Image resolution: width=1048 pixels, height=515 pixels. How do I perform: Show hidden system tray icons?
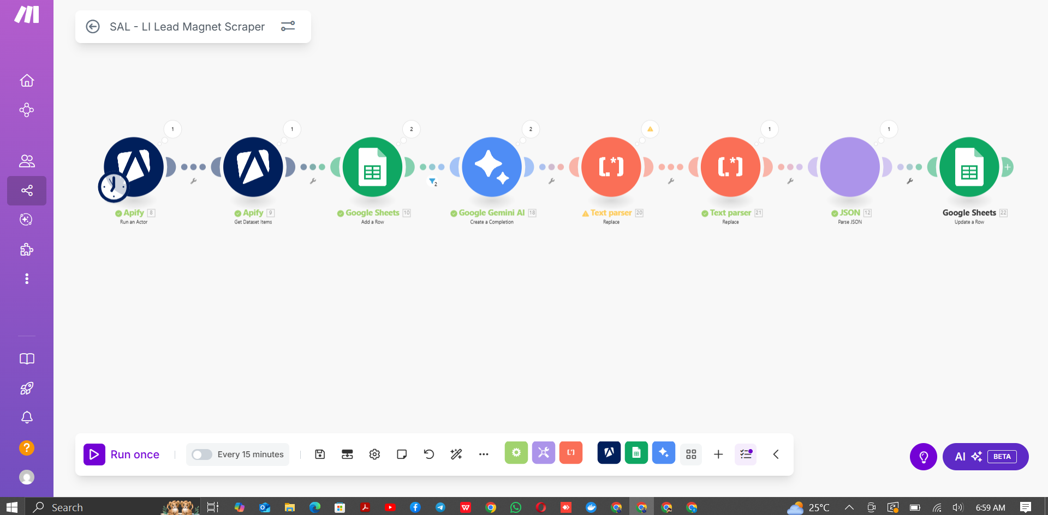(x=849, y=507)
